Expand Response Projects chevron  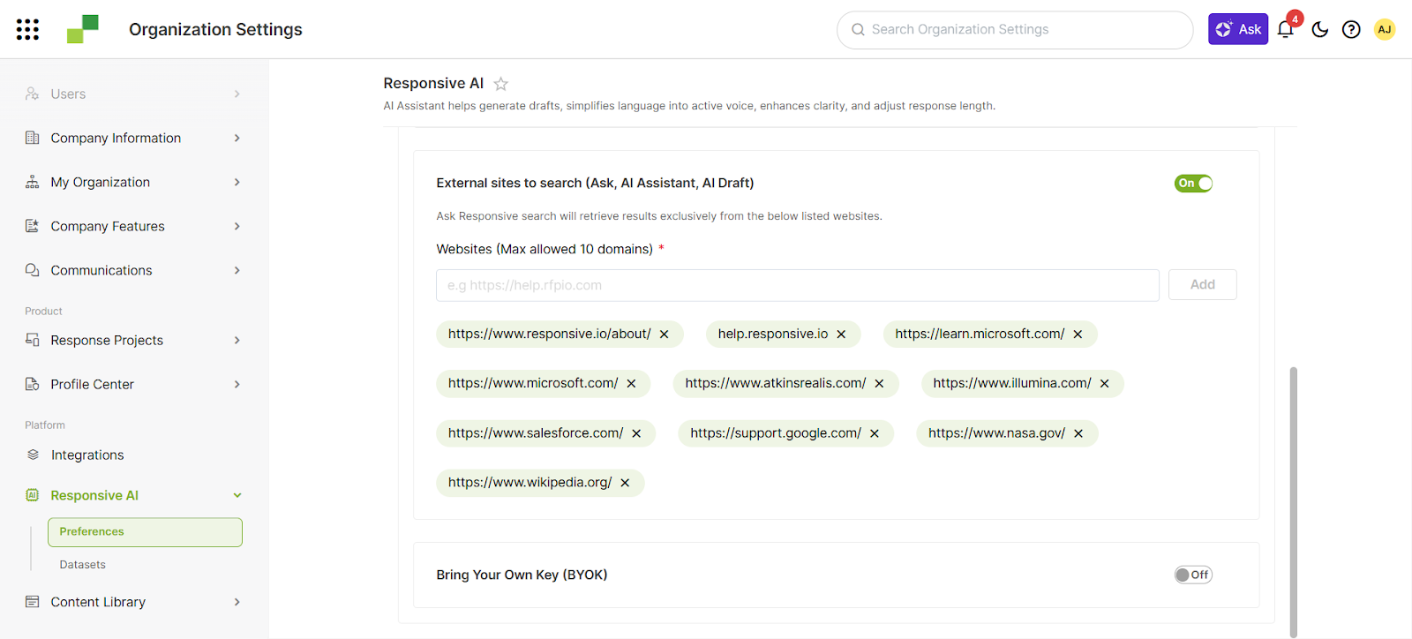pyautogui.click(x=237, y=340)
